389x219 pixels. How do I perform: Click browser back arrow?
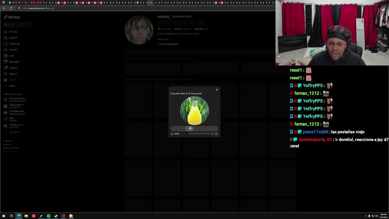point(4,8)
